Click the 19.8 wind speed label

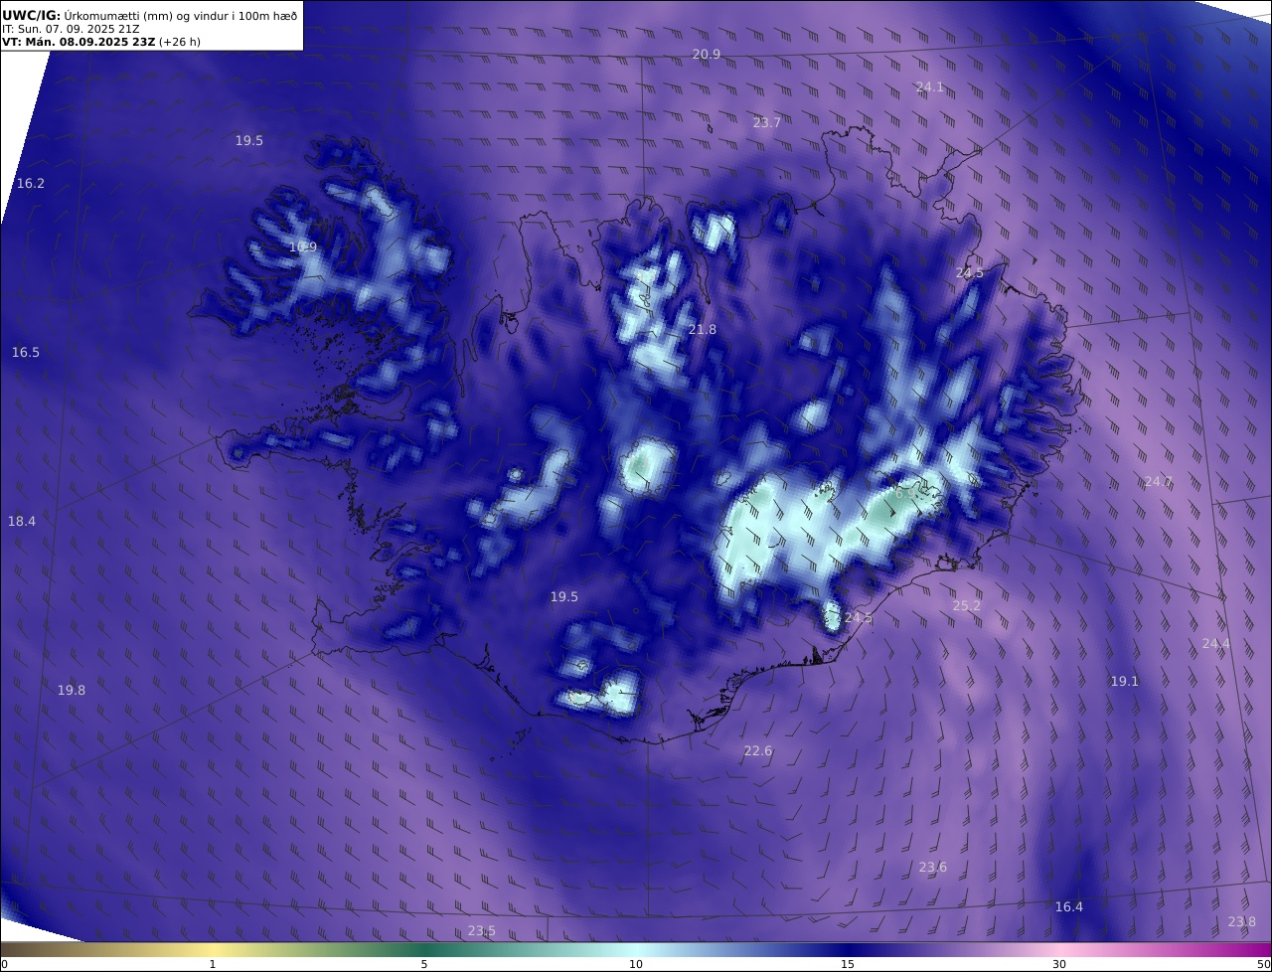[72, 690]
